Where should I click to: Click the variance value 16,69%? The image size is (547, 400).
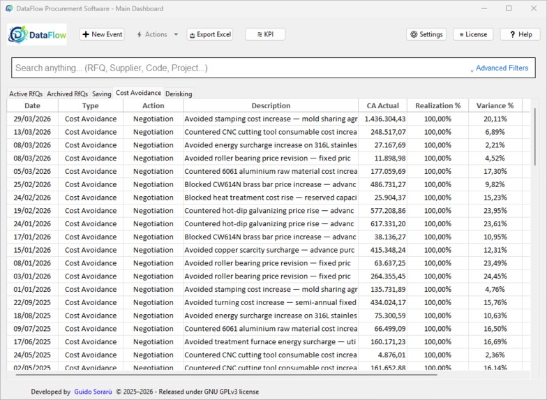[495, 342]
